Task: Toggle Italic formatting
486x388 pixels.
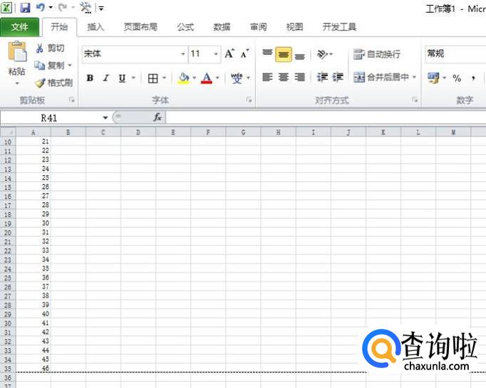Action: tap(106, 78)
